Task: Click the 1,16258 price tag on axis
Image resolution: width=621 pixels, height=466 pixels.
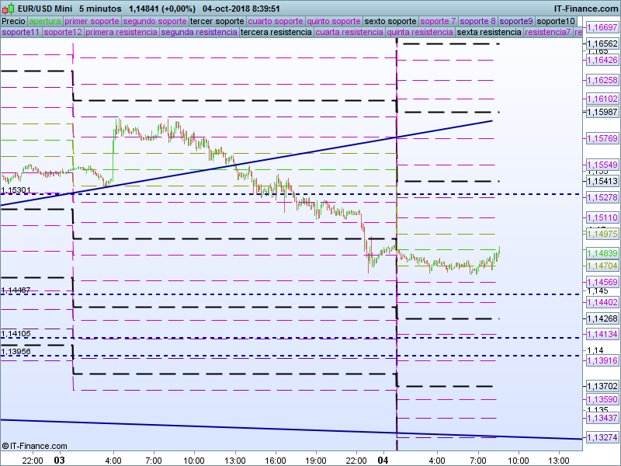Action: click(x=602, y=80)
